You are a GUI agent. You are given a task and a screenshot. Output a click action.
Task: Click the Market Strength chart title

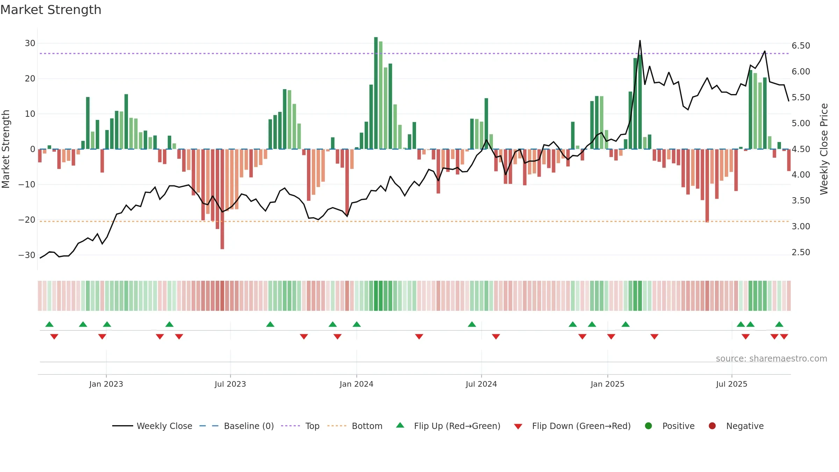point(51,10)
